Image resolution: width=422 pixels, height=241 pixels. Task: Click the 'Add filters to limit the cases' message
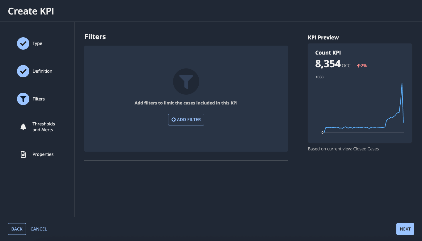click(186, 103)
